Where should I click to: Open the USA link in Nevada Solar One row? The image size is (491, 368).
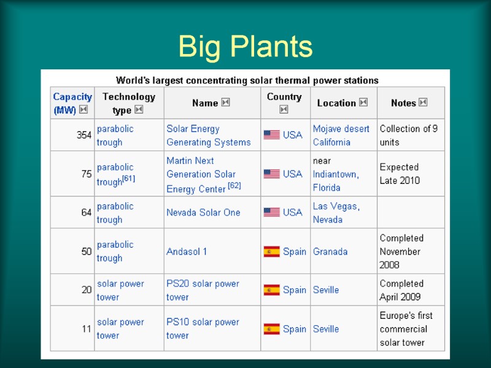click(293, 212)
